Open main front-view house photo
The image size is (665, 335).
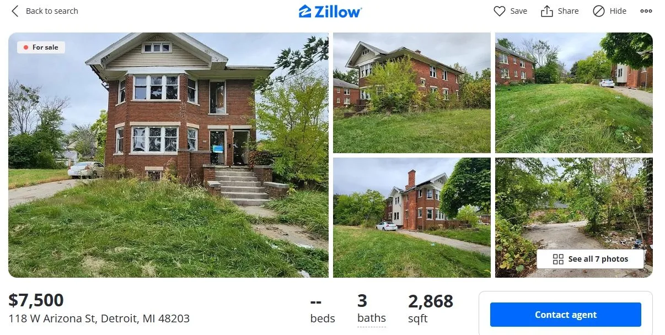(168, 155)
